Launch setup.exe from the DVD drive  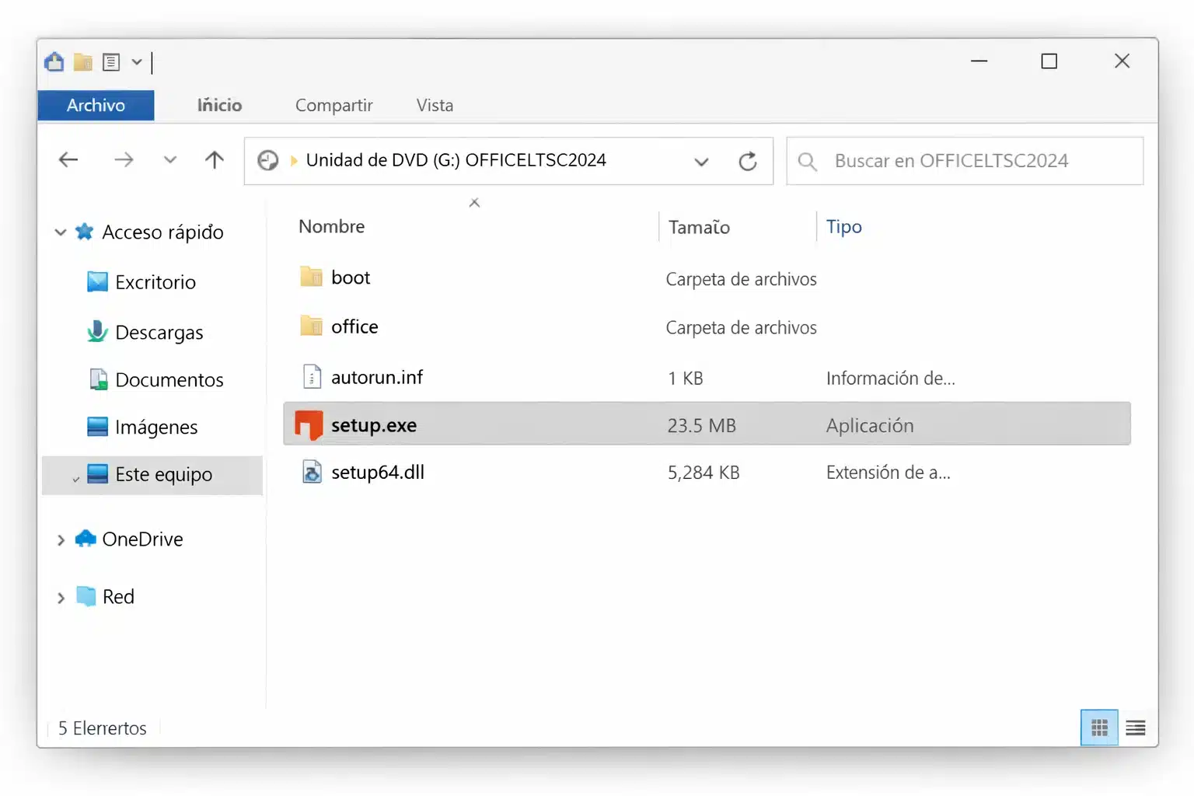point(374,425)
